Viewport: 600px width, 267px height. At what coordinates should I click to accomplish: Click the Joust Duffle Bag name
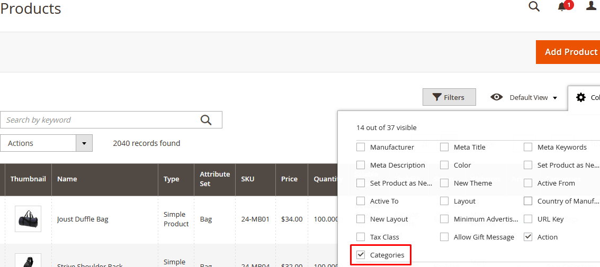pos(83,219)
